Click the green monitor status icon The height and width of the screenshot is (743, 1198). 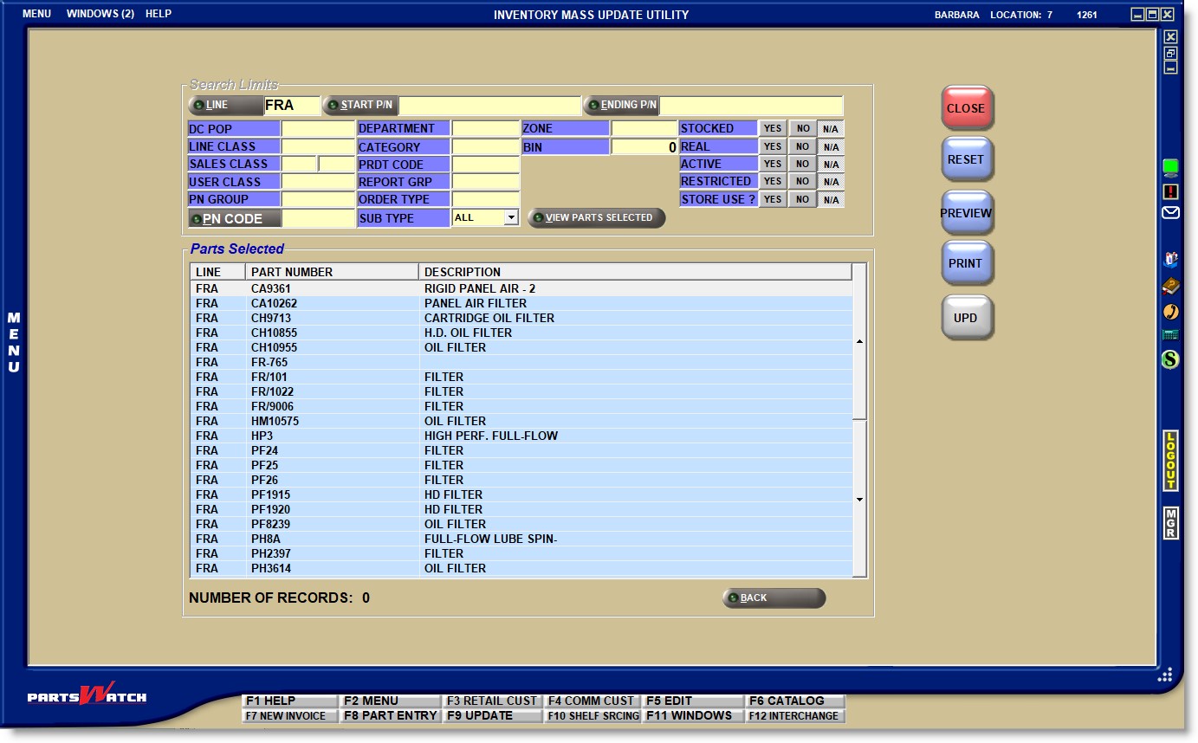click(x=1170, y=167)
